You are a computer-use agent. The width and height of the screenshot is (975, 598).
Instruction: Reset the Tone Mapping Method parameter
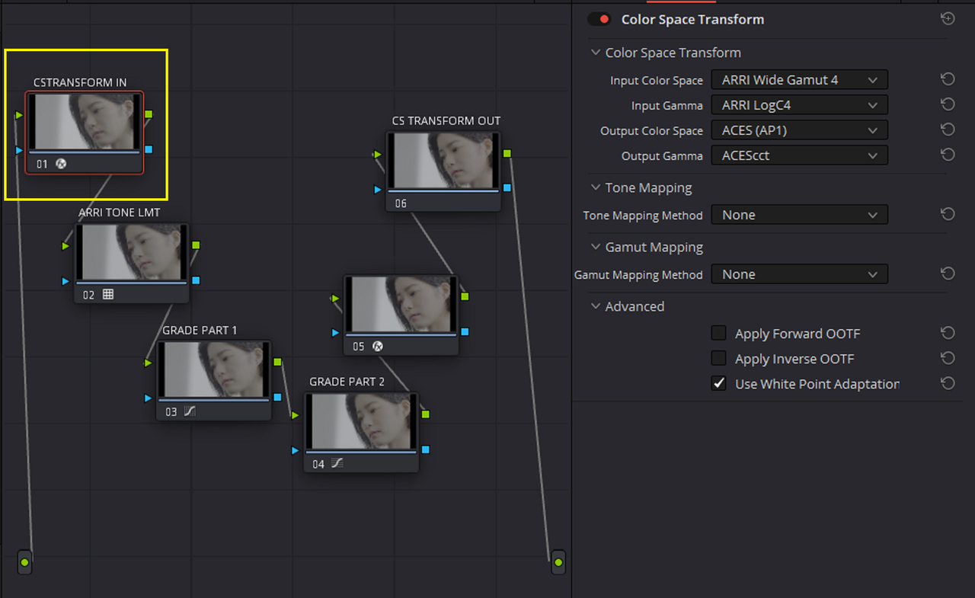coord(948,214)
